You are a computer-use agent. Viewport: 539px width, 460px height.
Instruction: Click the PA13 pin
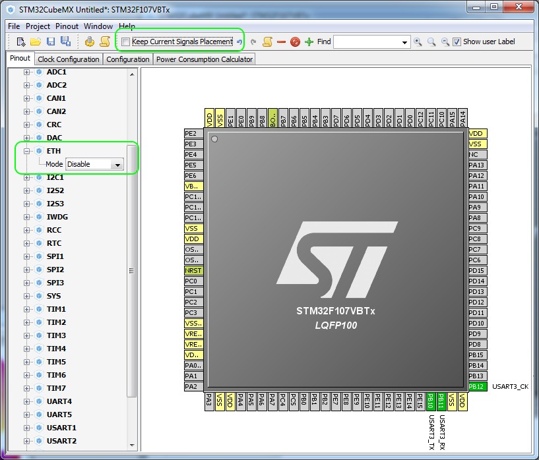click(478, 165)
